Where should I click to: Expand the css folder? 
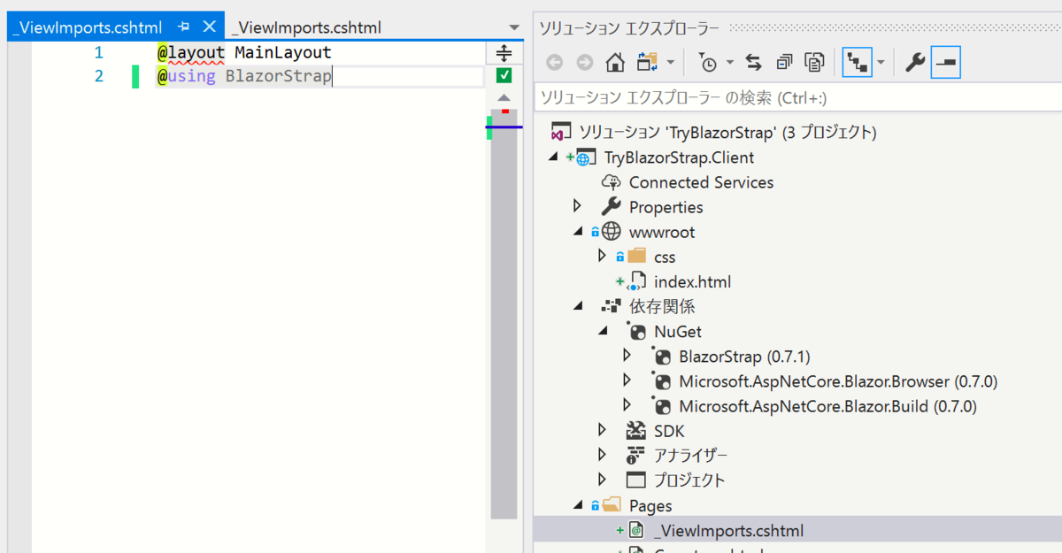point(603,257)
